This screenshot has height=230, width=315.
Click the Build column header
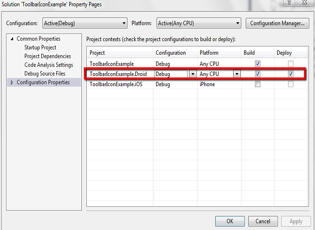tap(257, 53)
